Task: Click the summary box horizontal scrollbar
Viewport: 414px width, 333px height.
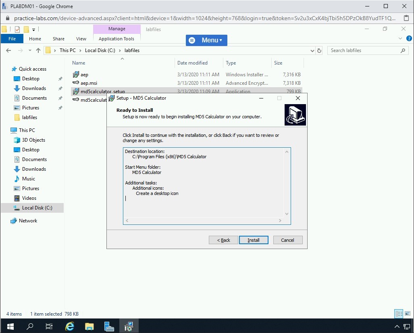Action: (x=204, y=221)
